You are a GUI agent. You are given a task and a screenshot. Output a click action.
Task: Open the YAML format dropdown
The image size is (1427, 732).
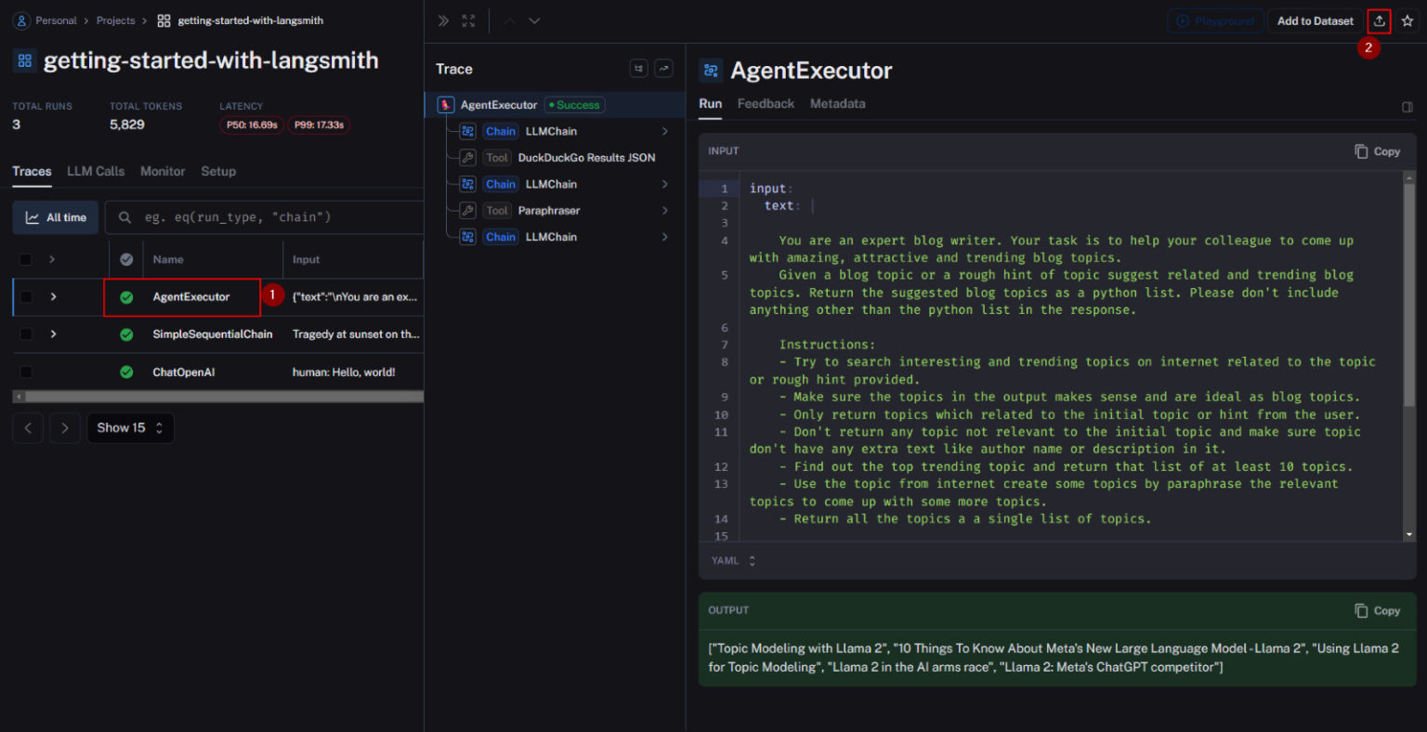pyautogui.click(x=733, y=561)
